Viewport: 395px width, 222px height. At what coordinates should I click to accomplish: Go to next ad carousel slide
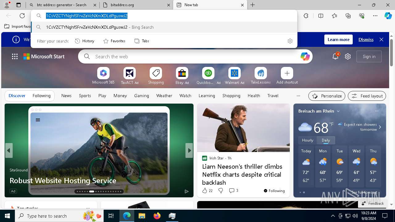[x=189, y=150]
